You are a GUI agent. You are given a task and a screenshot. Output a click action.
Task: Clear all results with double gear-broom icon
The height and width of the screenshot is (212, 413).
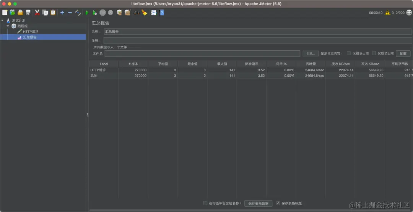pos(127,12)
